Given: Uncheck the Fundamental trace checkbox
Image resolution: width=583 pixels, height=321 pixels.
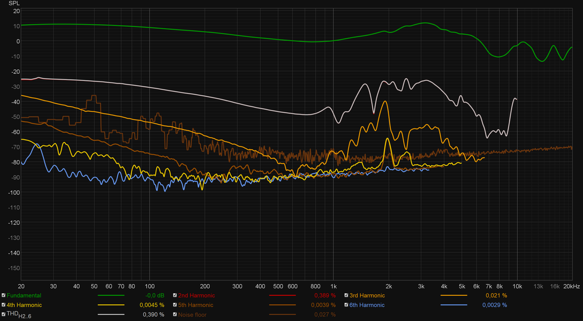Looking at the screenshot, I should [x=3, y=295].
